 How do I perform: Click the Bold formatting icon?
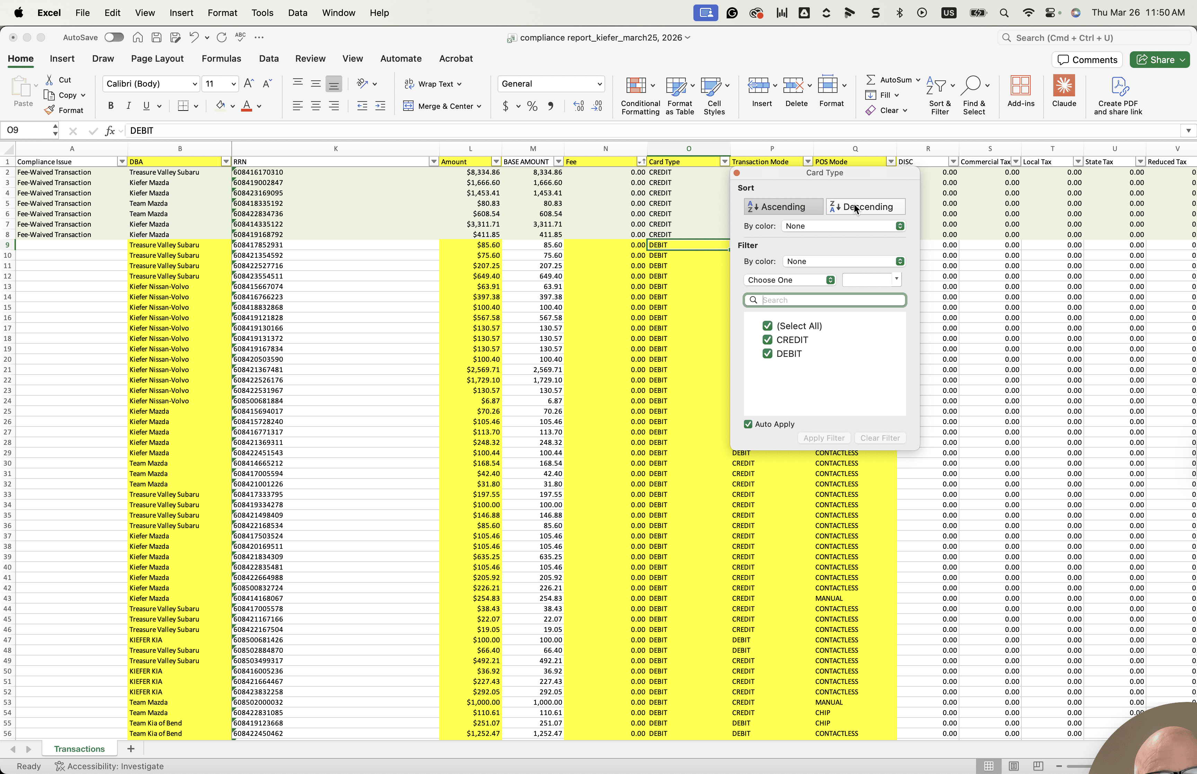pyautogui.click(x=110, y=106)
